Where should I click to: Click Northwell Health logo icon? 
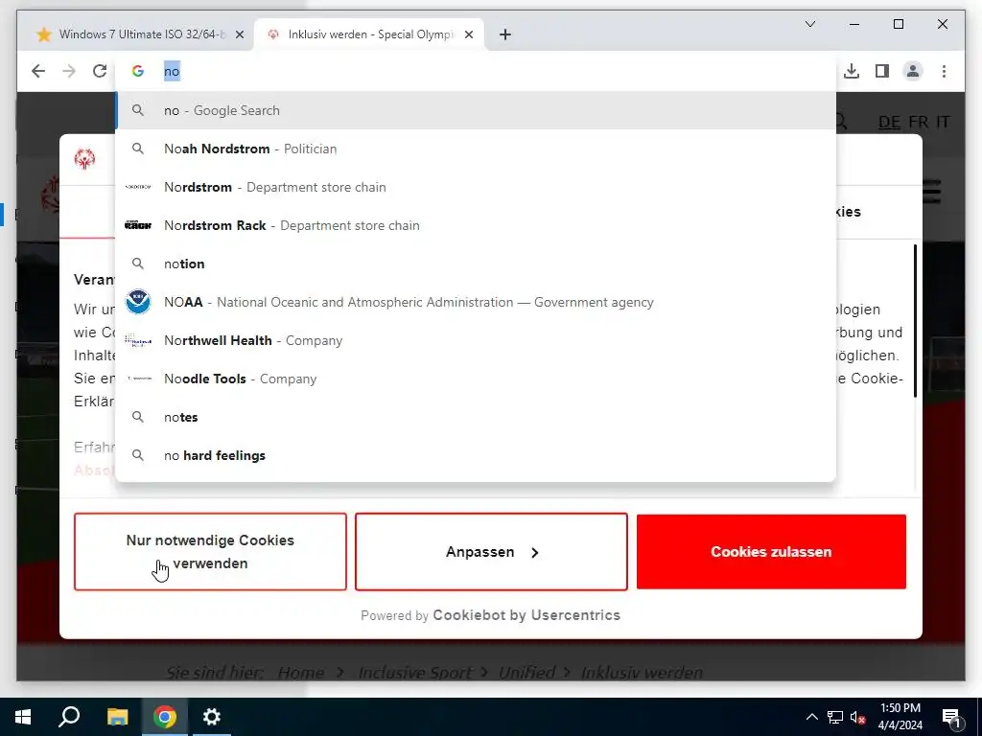coord(138,340)
